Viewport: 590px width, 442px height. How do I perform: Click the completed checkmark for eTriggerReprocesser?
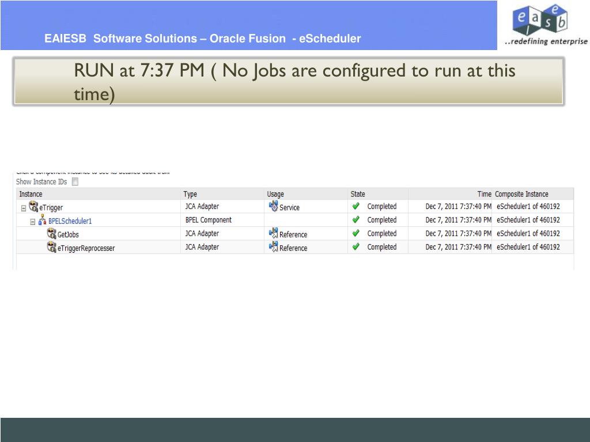tap(355, 246)
